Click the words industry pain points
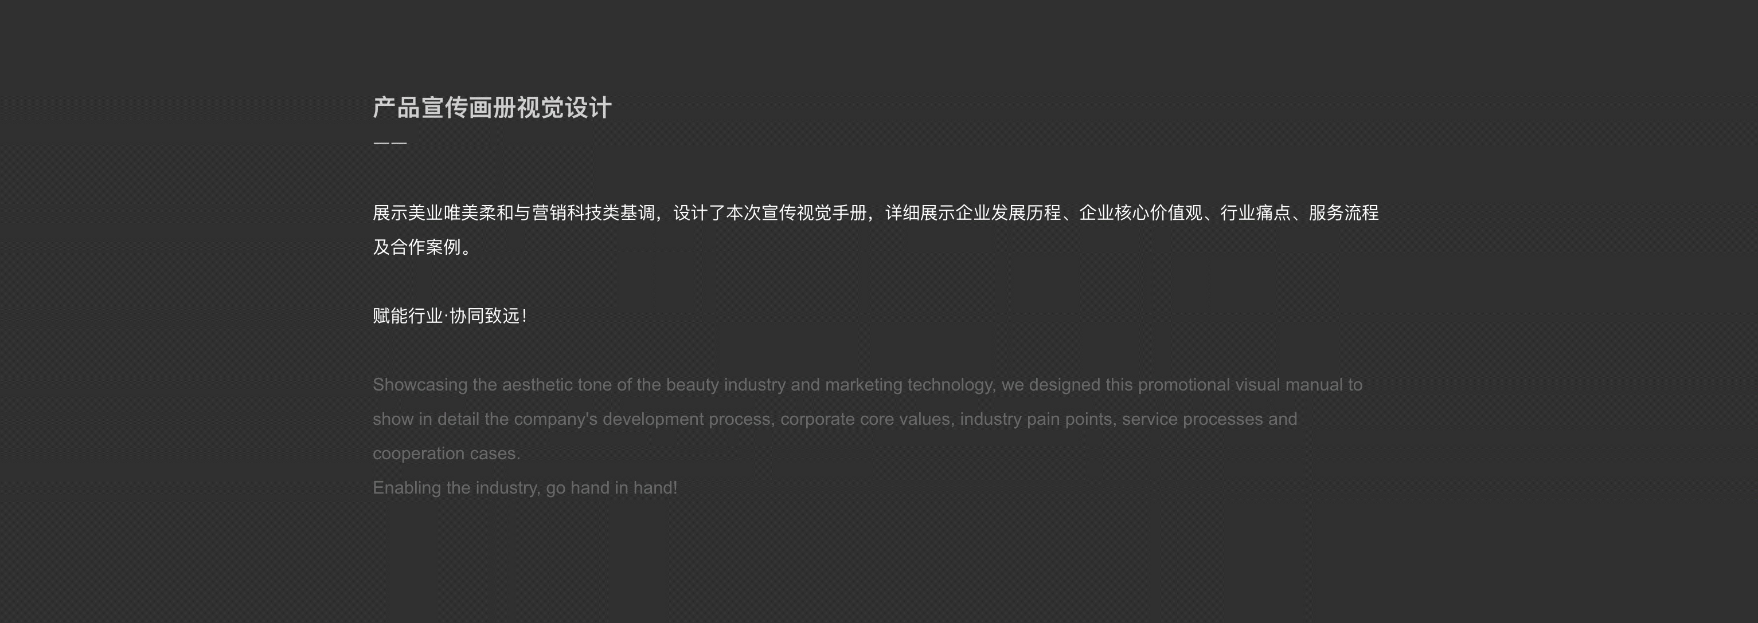 (x=1036, y=419)
